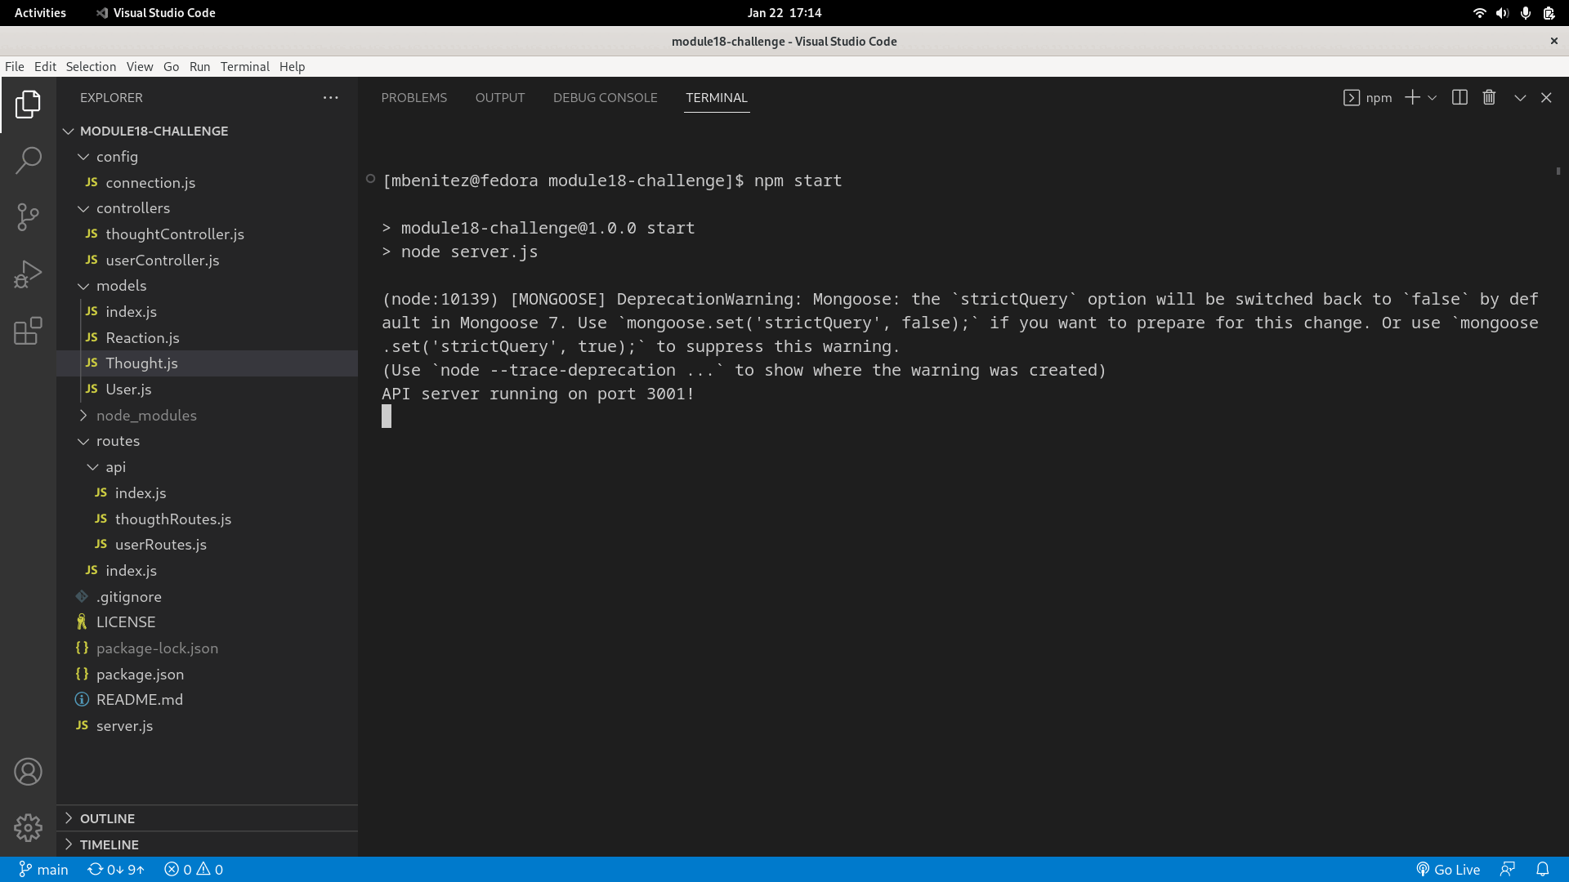Open the Run and Debug view

coord(28,274)
